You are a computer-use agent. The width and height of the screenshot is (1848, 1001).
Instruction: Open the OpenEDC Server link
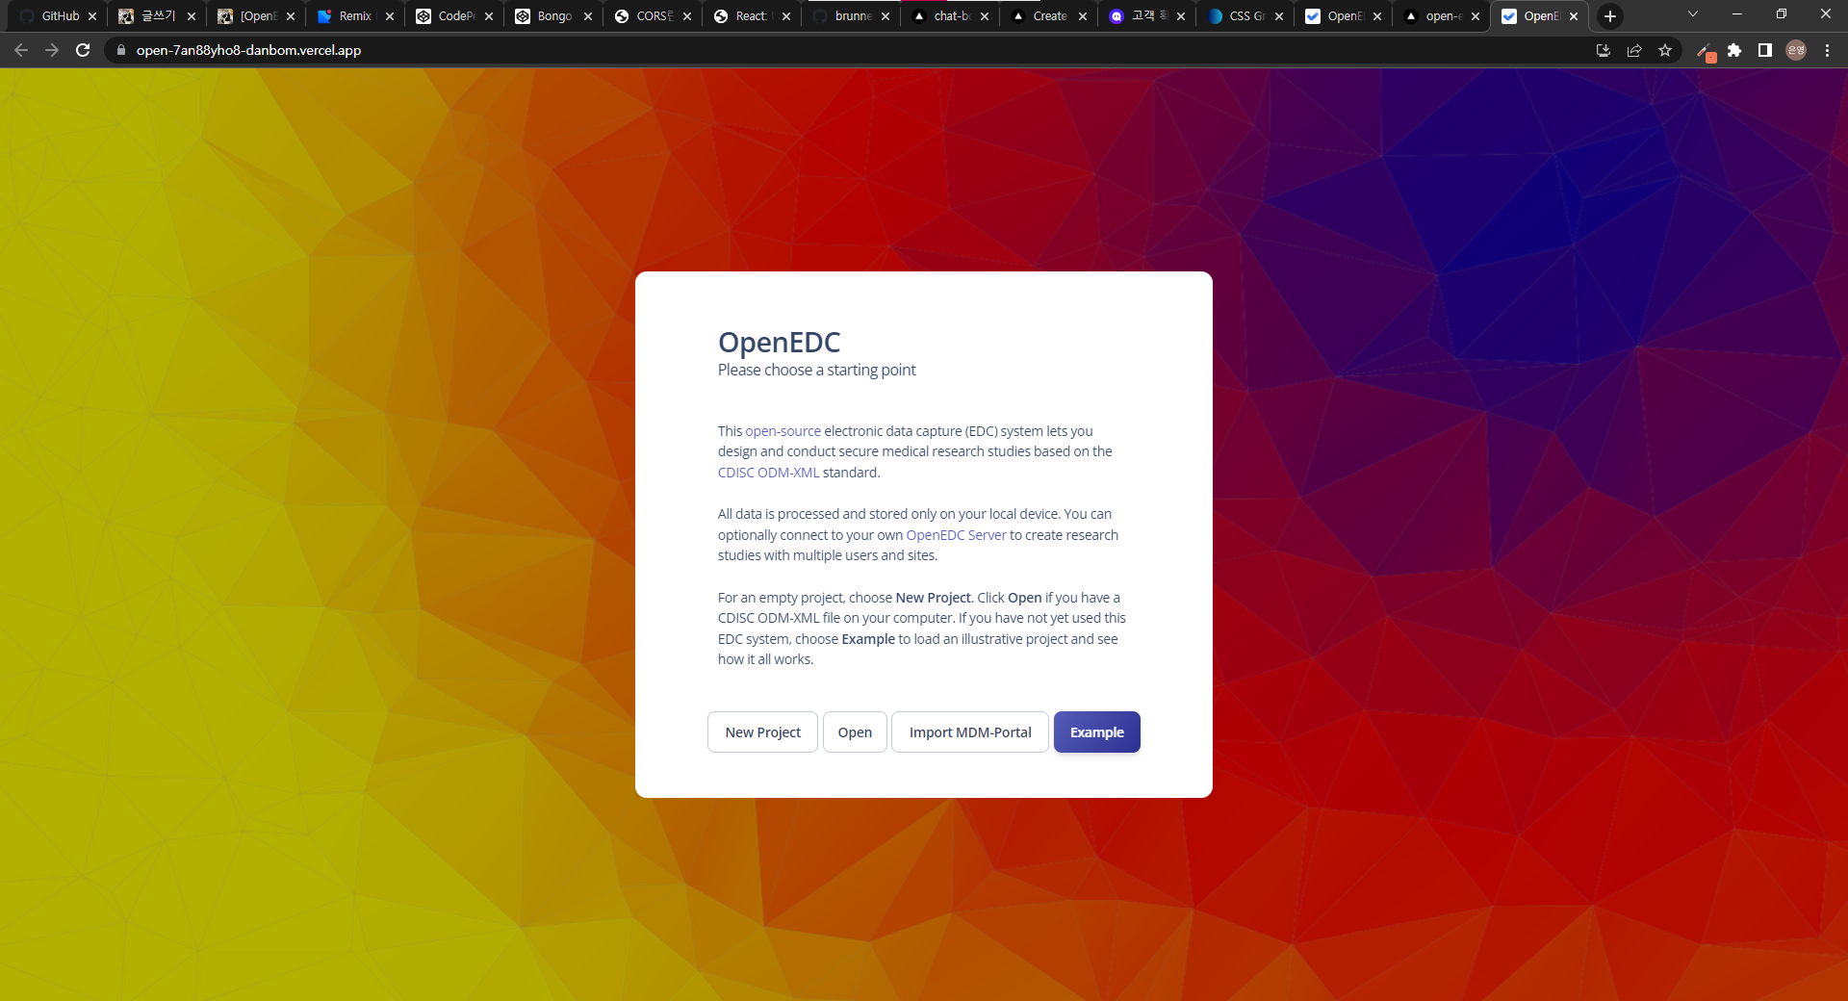tap(956, 535)
